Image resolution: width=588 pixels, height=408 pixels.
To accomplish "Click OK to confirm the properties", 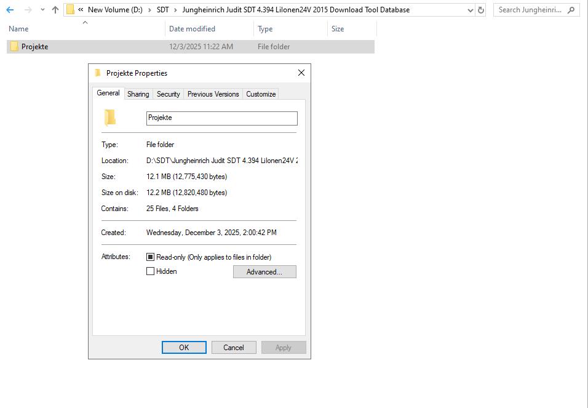I will point(184,347).
